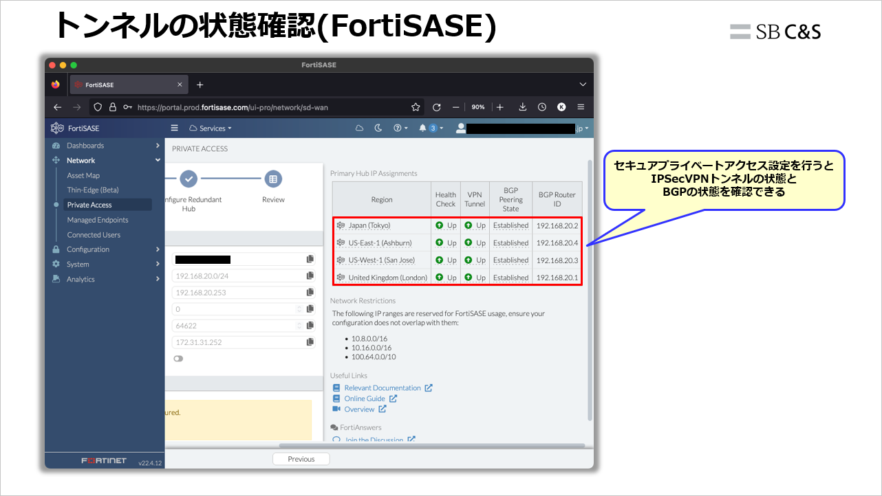Screen dimensions: 882x496
Task: Click the 90% zoom level indicator
Action: click(x=478, y=107)
